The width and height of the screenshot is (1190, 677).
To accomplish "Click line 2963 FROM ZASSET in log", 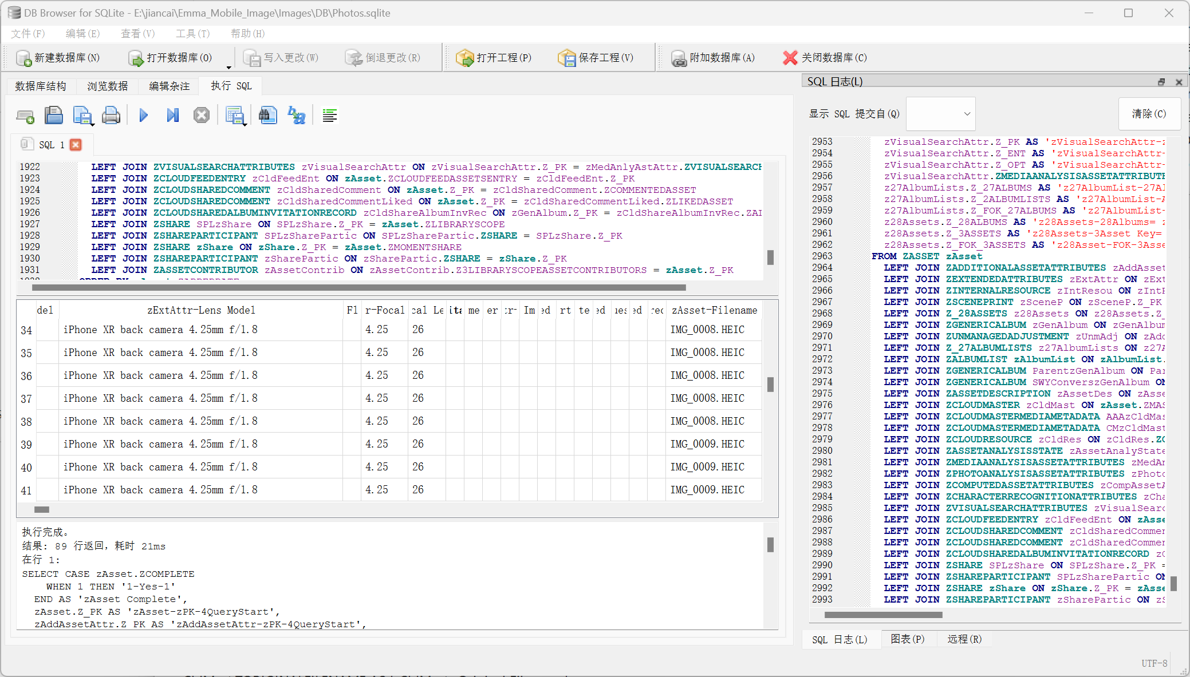I will coord(927,256).
